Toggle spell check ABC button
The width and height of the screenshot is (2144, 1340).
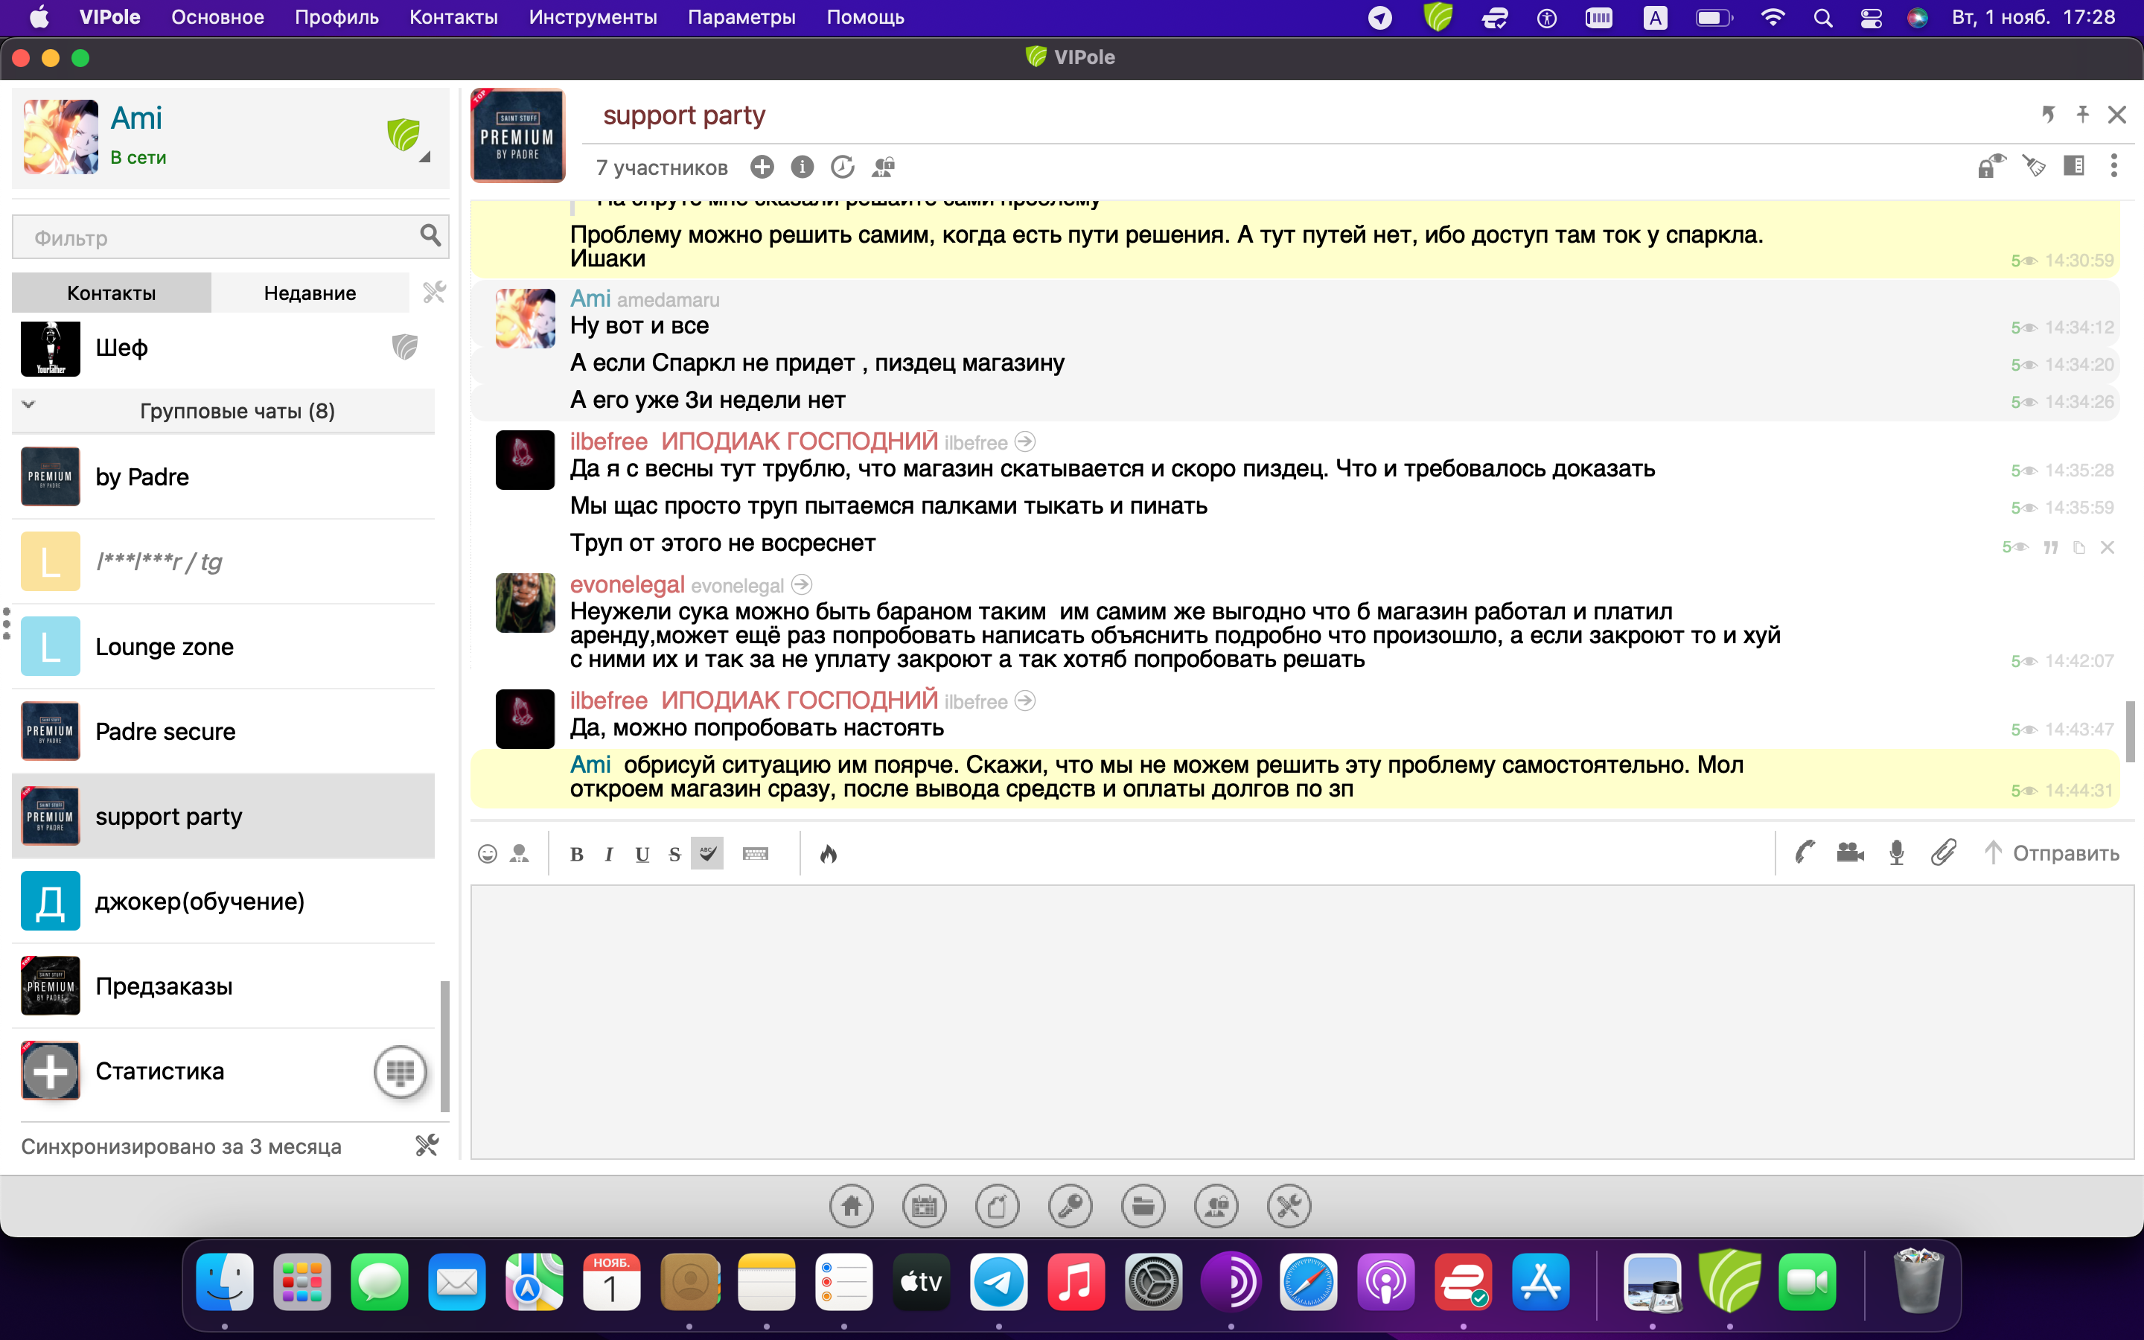pos(707,853)
